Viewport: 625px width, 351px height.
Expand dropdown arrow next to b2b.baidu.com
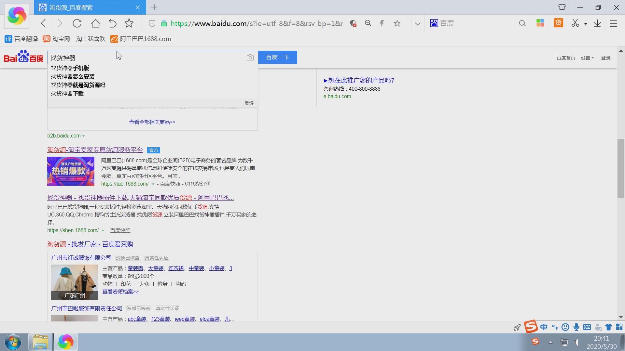pos(84,136)
